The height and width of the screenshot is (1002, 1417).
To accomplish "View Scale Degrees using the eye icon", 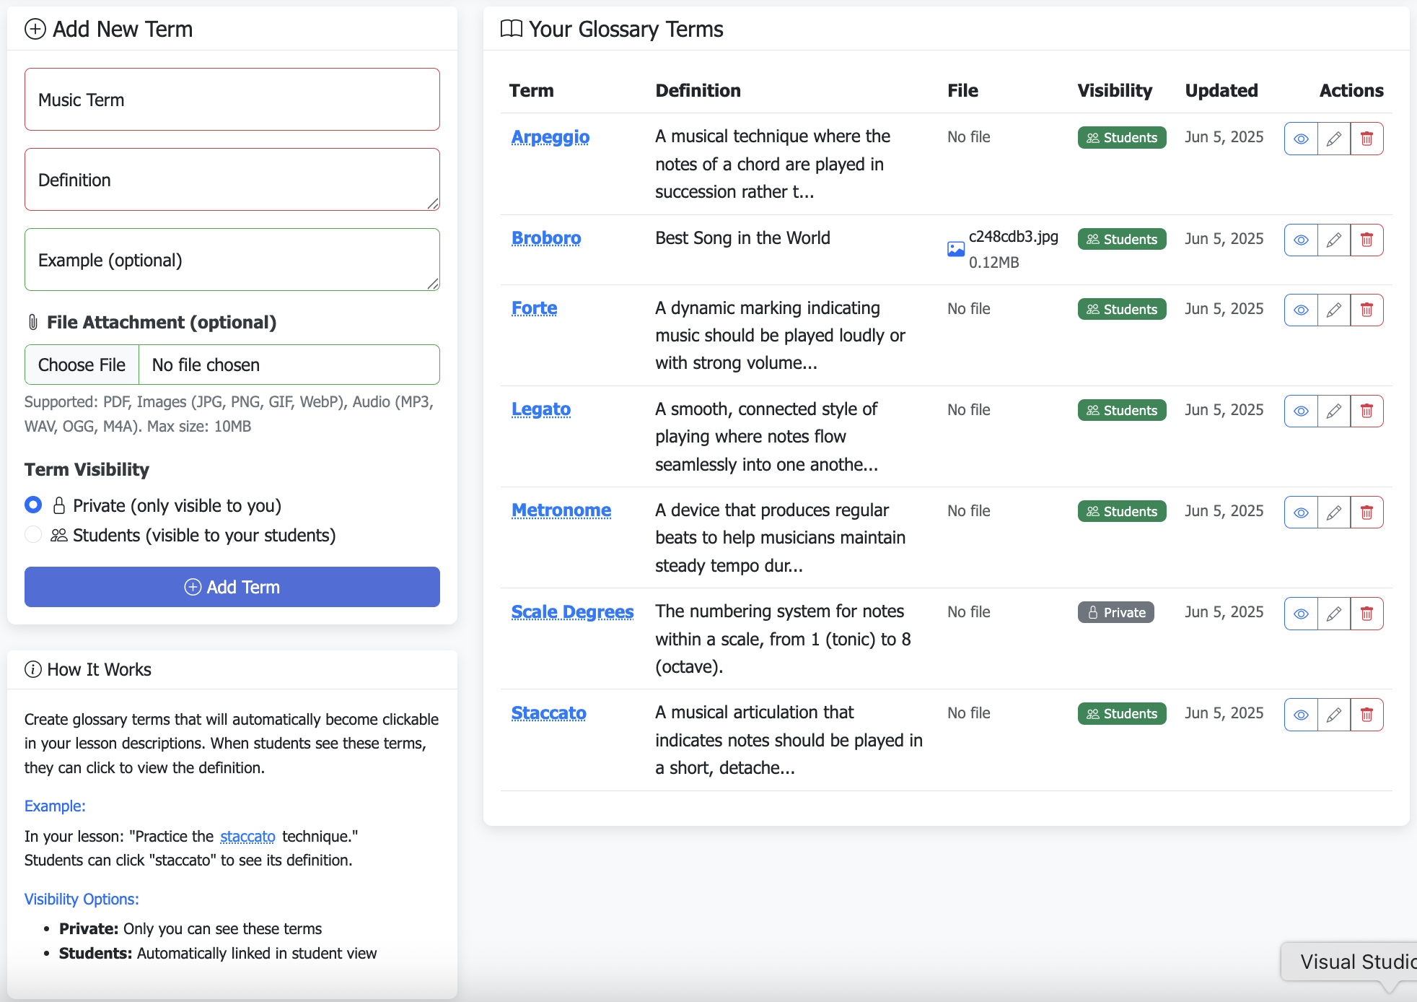I will pos(1301,614).
